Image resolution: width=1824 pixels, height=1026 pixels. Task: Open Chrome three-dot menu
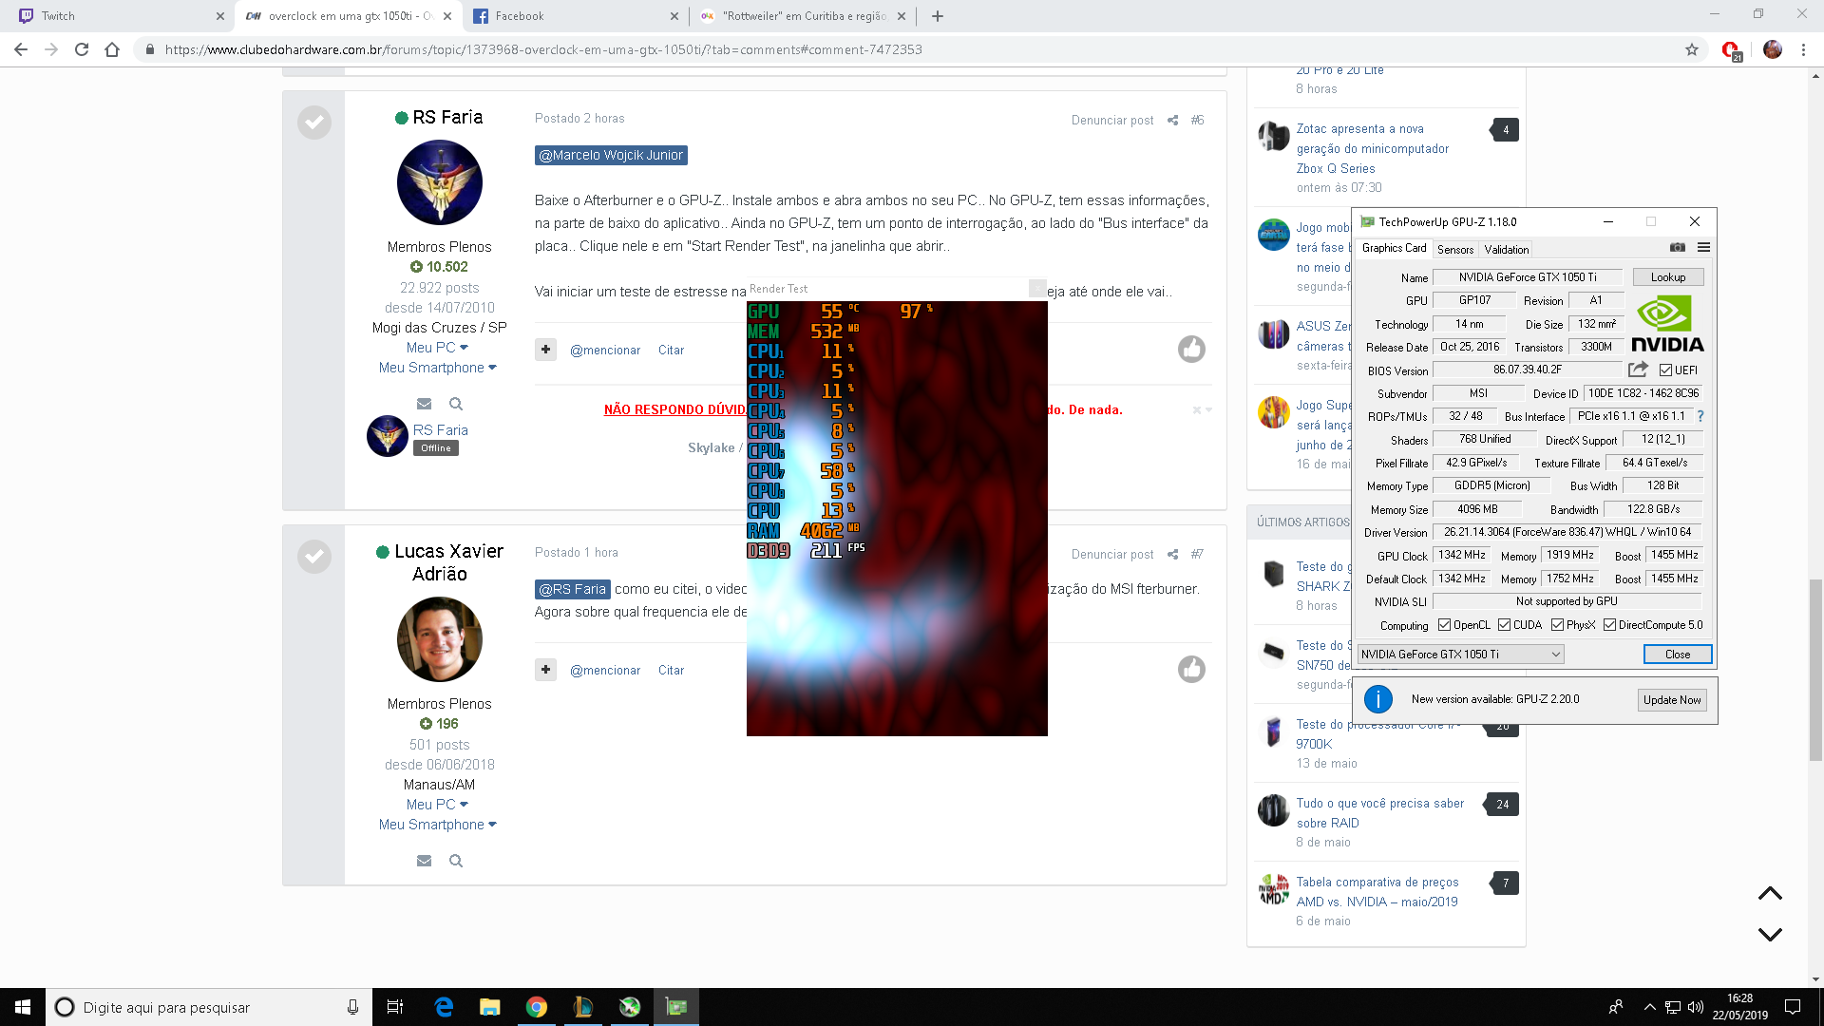[1803, 49]
